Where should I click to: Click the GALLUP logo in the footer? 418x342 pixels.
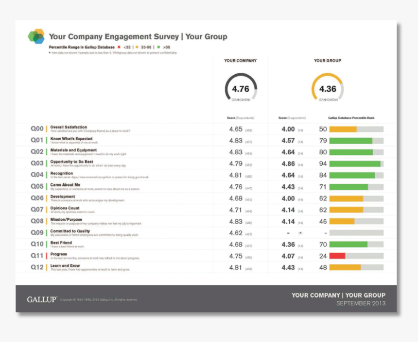coord(42,299)
